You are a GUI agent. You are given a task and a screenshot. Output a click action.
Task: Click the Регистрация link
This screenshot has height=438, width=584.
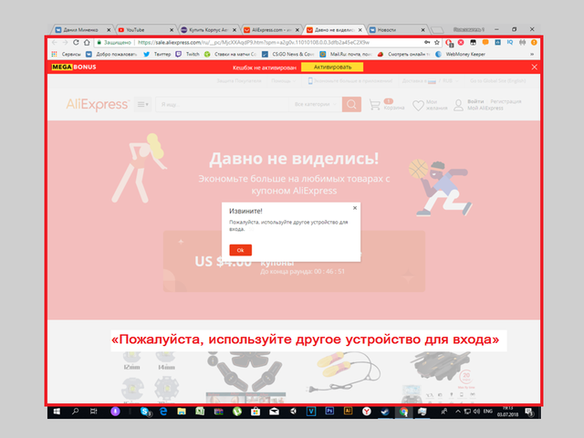(x=506, y=101)
